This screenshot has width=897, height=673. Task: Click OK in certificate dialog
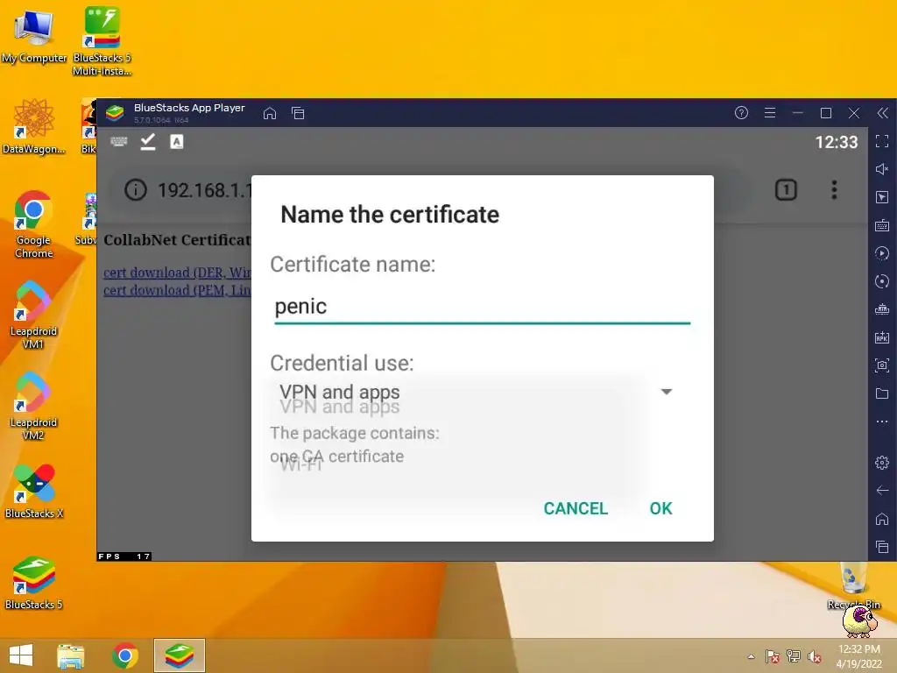click(660, 508)
